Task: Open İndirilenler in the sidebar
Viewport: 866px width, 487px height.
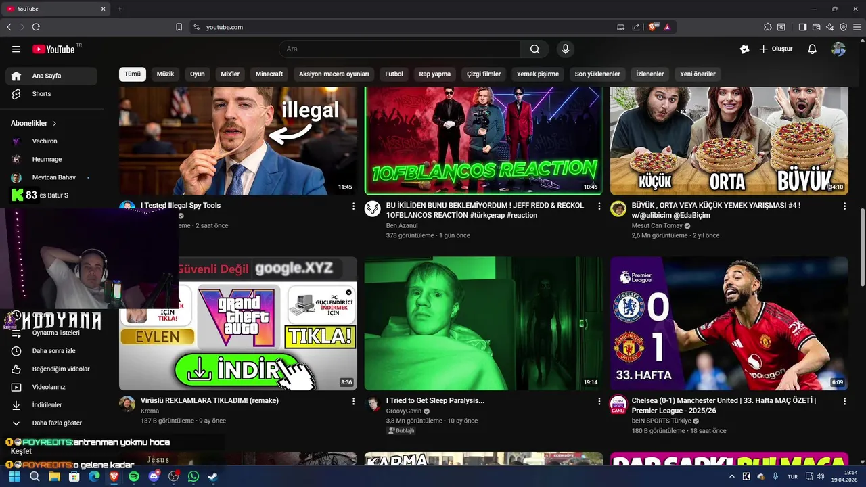Action: pyautogui.click(x=51, y=405)
